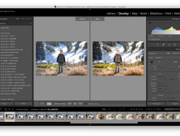Switch to Reference view in toolbar
Viewport: 180px width, 136px height.
click(x=42, y=104)
